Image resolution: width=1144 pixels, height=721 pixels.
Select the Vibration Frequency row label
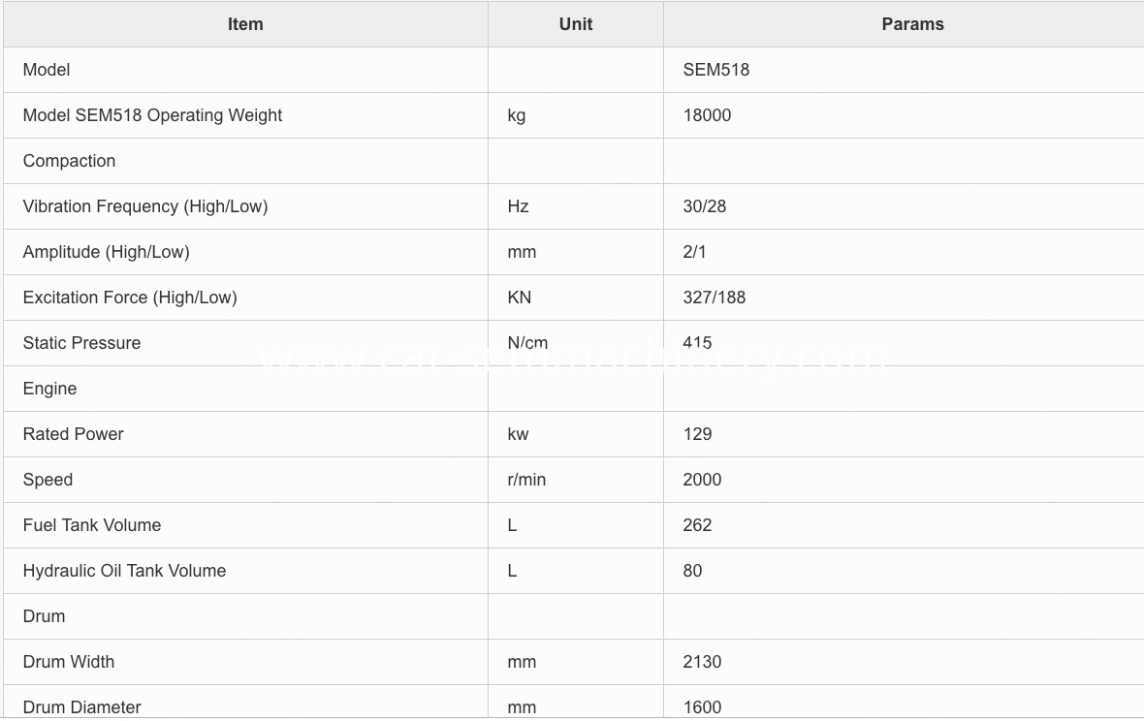click(145, 206)
